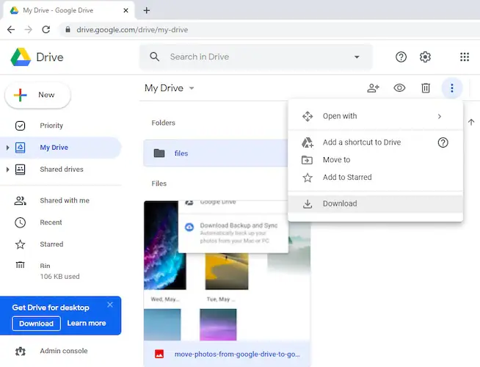Click Learn more in the desktop banner
This screenshot has width=480, height=367.
[87, 323]
